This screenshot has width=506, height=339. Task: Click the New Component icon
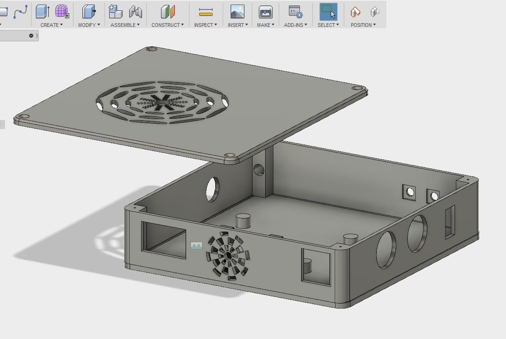coord(115,12)
